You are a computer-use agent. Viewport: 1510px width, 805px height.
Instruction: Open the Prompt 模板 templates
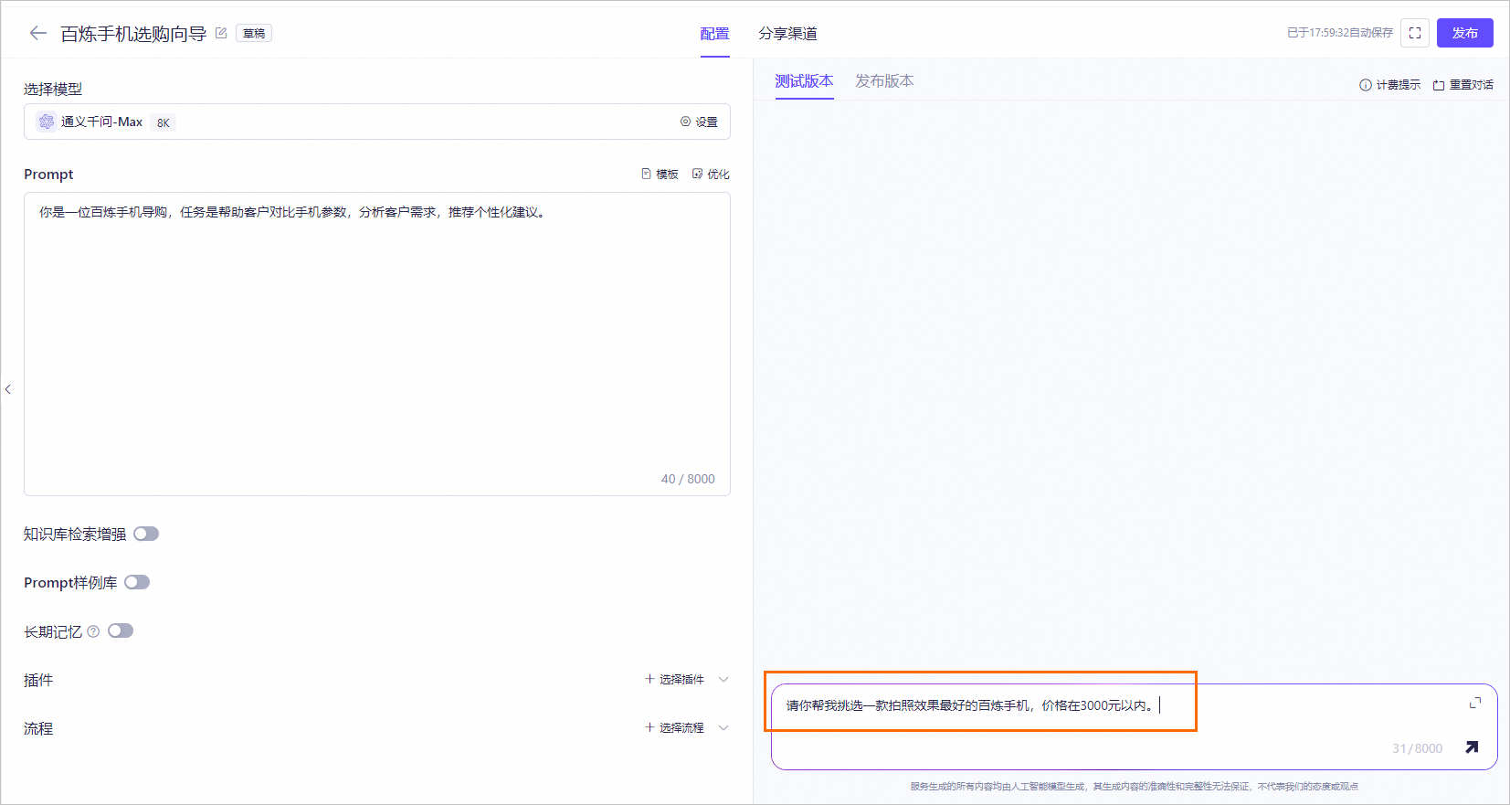[660, 174]
